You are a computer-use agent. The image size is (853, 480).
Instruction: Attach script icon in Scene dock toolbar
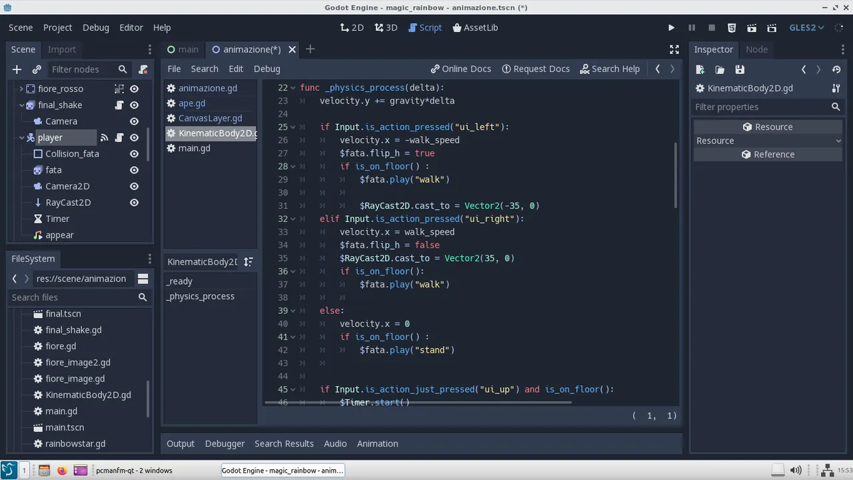click(x=143, y=69)
